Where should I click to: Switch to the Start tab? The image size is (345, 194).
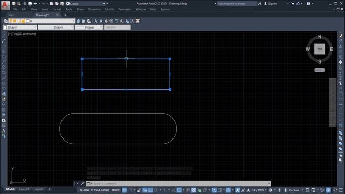coord(11,15)
